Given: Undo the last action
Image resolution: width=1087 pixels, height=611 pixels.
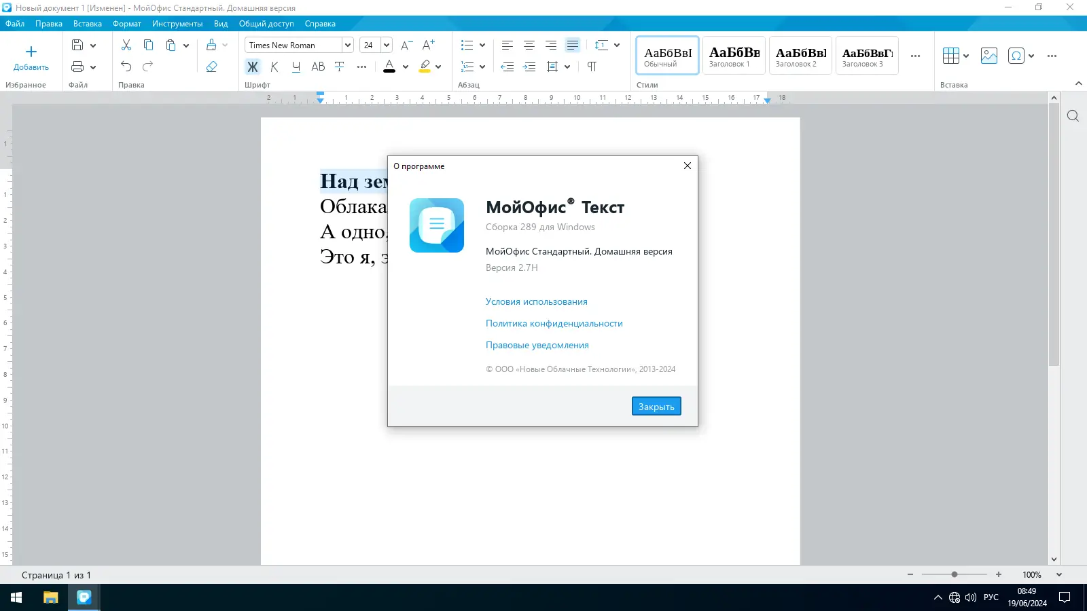Looking at the screenshot, I should (126, 67).
